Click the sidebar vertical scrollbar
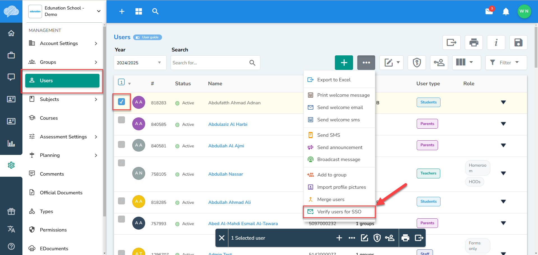Viewport: 538px width, 255px height. pos(105,122)
